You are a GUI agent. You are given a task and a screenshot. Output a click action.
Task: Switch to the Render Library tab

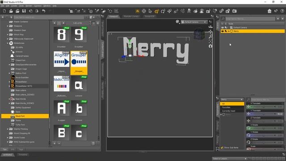click(x=131, y=16)
